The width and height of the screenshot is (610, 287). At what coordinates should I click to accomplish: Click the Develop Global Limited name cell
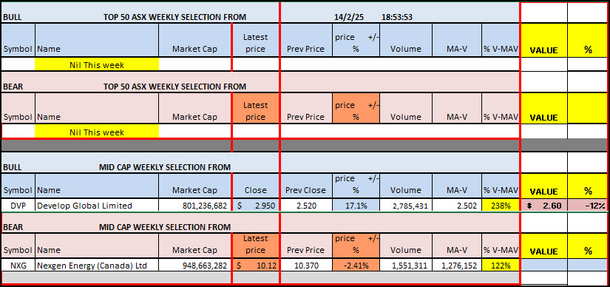[x=97, y=206]
